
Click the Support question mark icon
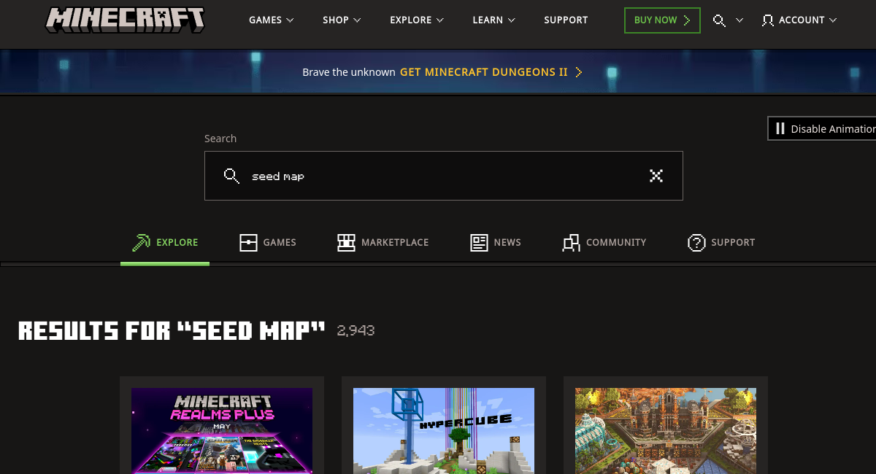(x=696, y=243)
